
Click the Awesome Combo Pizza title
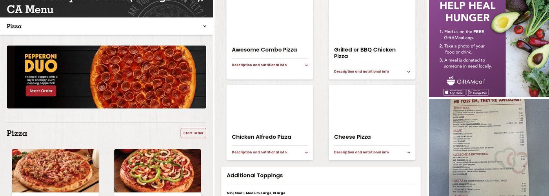click(264, 50)
